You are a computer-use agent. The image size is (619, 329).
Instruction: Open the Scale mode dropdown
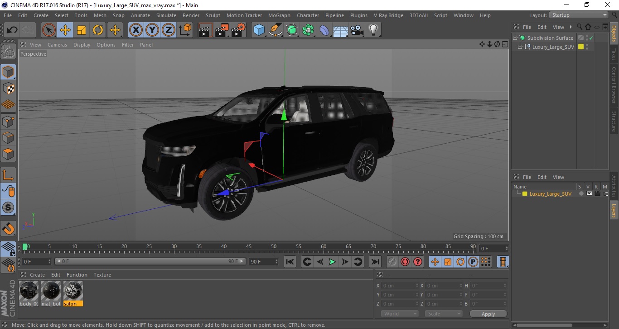point(444,314)
